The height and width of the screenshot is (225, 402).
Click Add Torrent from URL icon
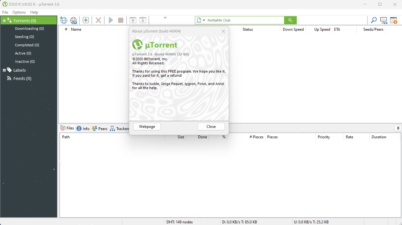(74, 20)
